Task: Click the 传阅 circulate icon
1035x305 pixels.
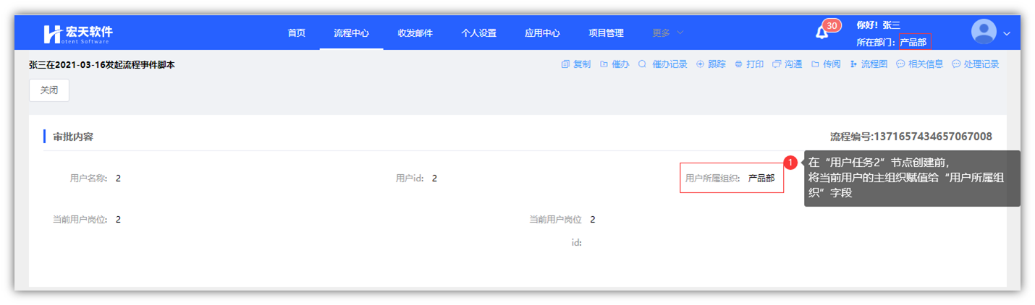Action: tap(815, 64)
